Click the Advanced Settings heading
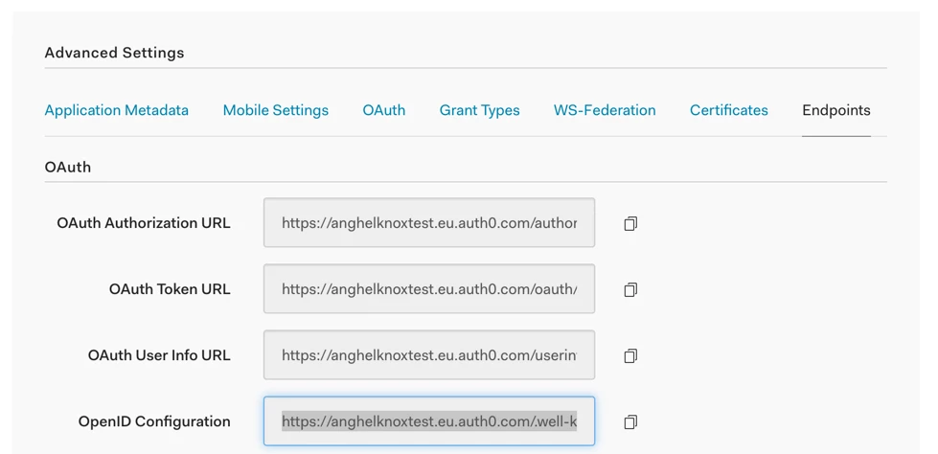The width and height of the screenshot is (938, 454). (x=114, y=53)
